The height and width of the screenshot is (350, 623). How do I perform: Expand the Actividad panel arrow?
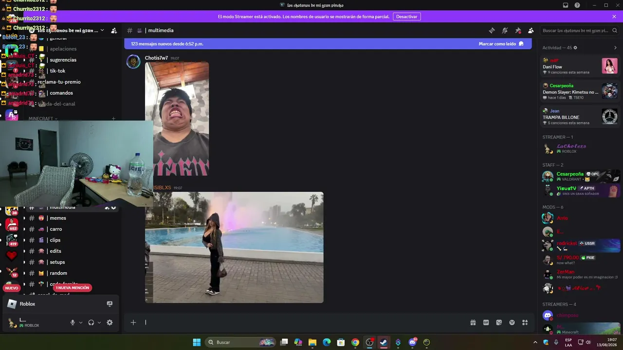(x=615, y=48)
